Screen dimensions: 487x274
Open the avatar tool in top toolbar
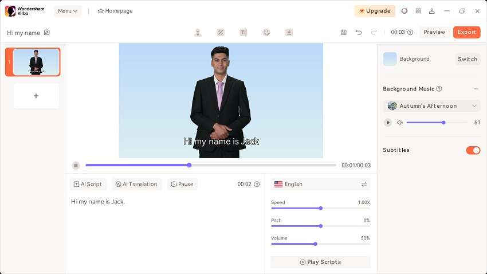(198, 32)
